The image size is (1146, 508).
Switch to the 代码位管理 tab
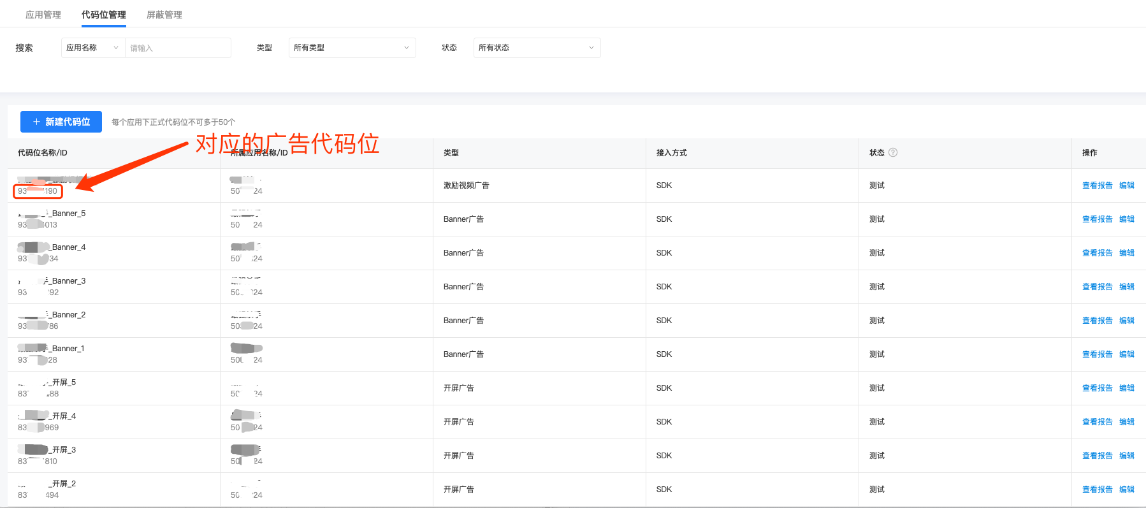click(x=104, y=15)
